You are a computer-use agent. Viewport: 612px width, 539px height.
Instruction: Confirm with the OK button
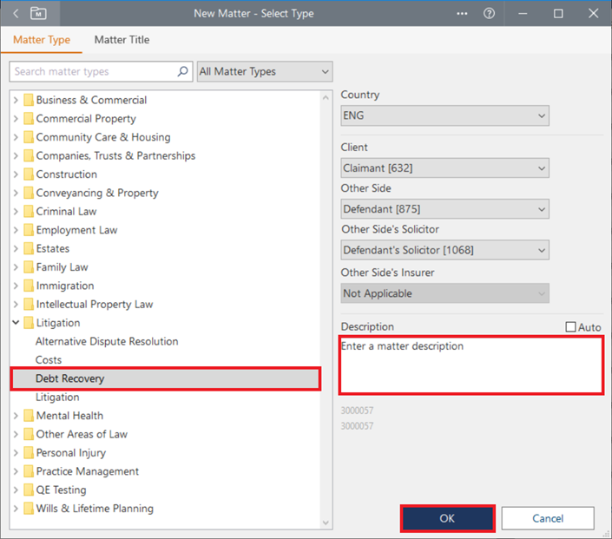tap(447, 518)
